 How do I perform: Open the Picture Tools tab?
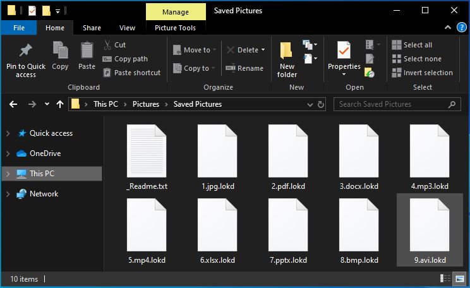(x=176, y=28)
